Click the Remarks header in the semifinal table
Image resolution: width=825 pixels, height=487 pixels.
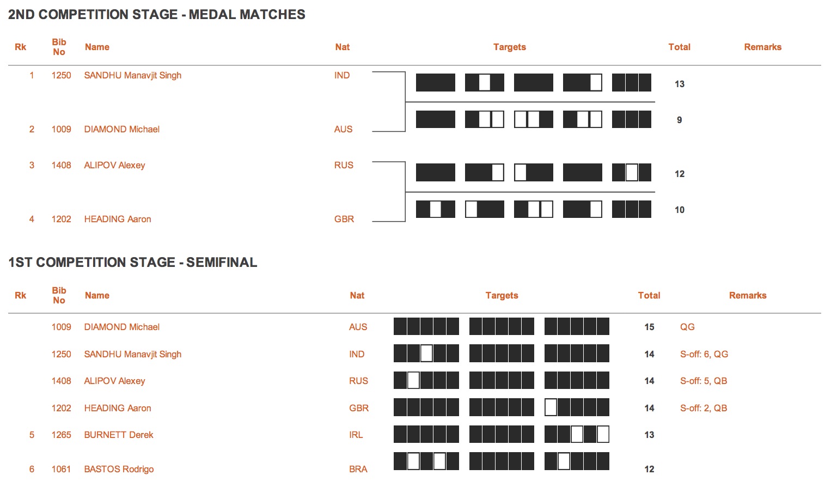coord(748,295)
